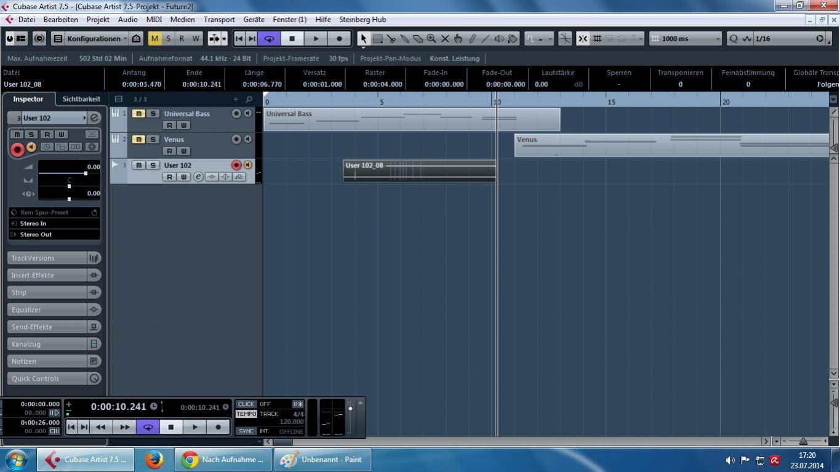
Task: Click the Stereo Out output routing
Action: coord(54,234)
